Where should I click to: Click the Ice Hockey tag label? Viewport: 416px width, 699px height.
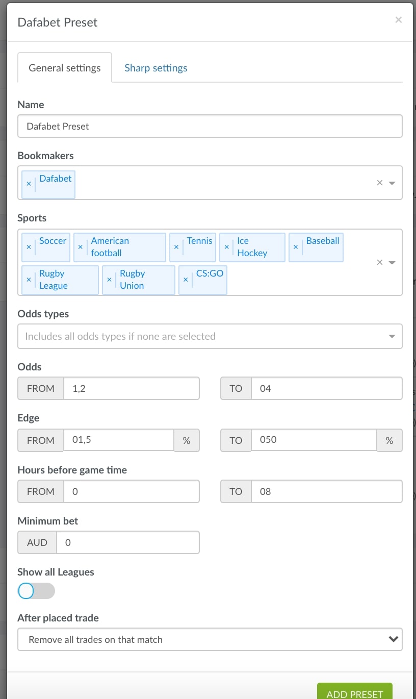tap(252, 247)
